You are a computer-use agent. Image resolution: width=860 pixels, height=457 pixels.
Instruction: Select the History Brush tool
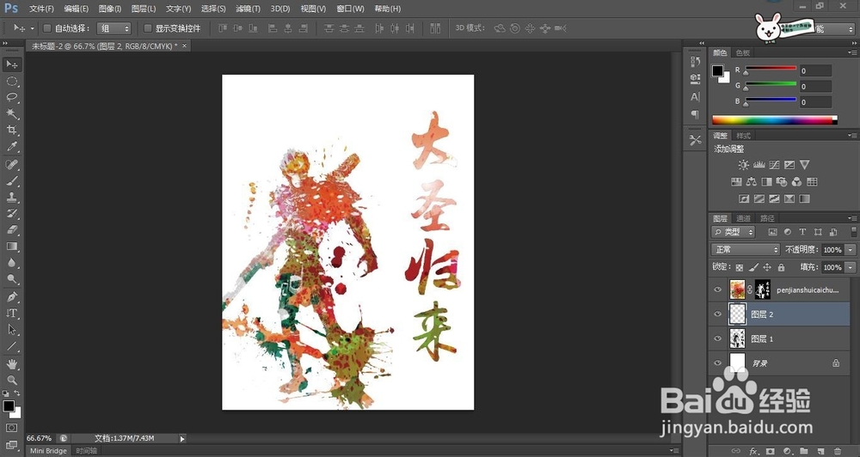(12, 214)
